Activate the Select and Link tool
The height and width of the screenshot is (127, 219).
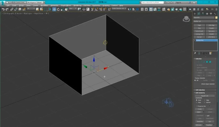[x=12, y=9]
